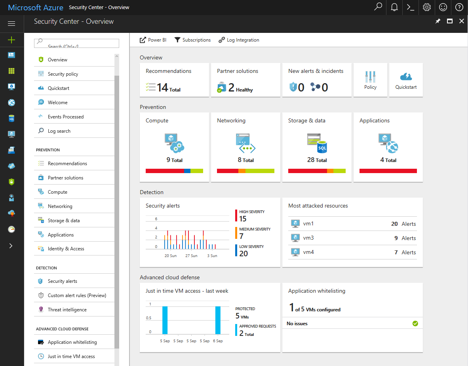Click the green plus new resource icon
468x366 pixels.
[x=11, y=40]
